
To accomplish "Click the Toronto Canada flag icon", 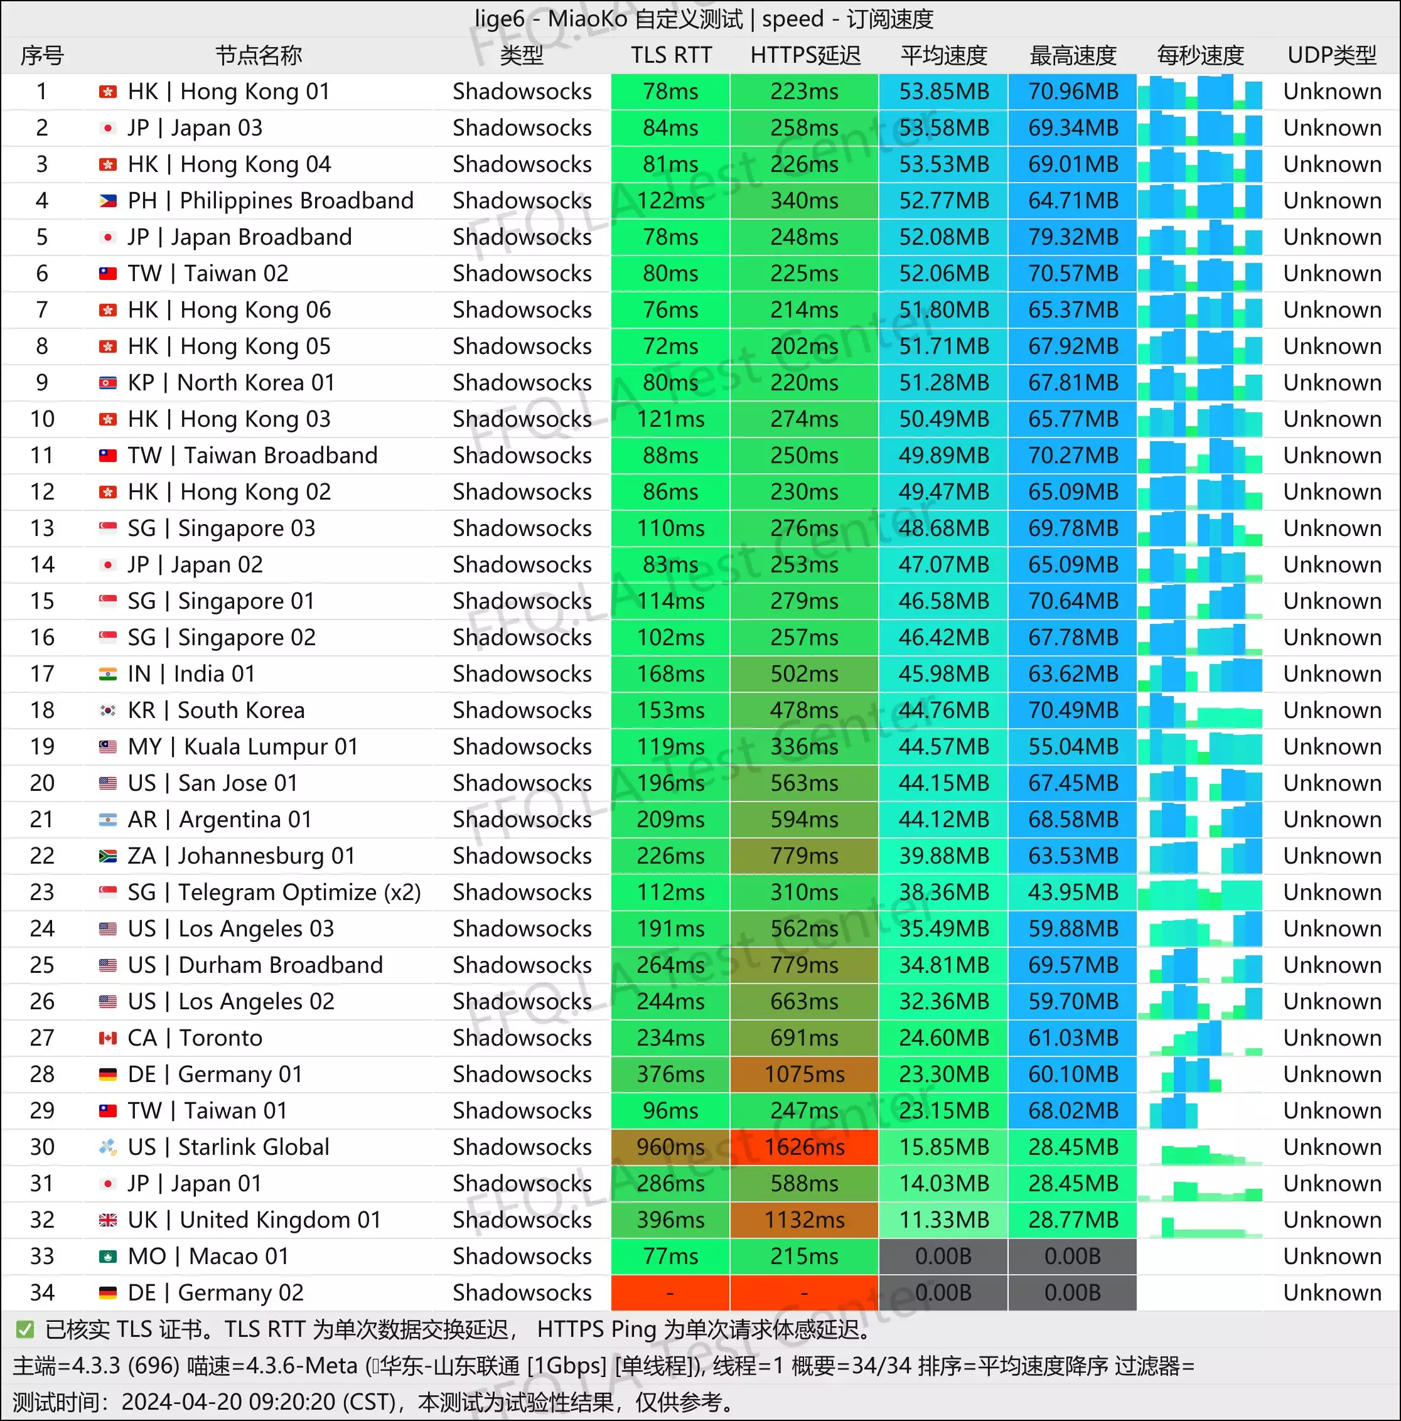I will pyautogui.click(x=107, y=1039).
